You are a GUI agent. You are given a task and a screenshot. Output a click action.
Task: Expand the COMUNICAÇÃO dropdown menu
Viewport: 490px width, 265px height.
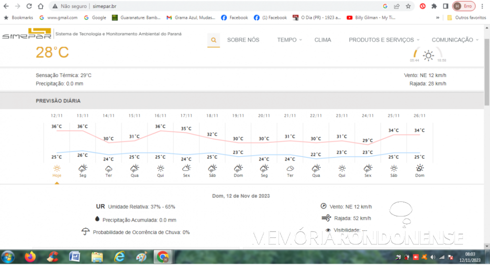[454, 40]
